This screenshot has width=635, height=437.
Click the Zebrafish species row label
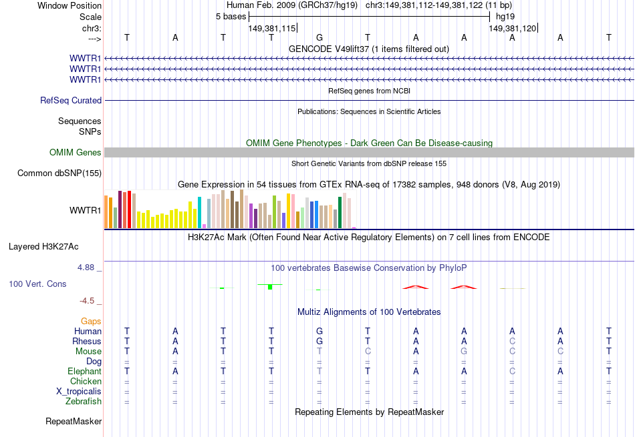[84, 402]
